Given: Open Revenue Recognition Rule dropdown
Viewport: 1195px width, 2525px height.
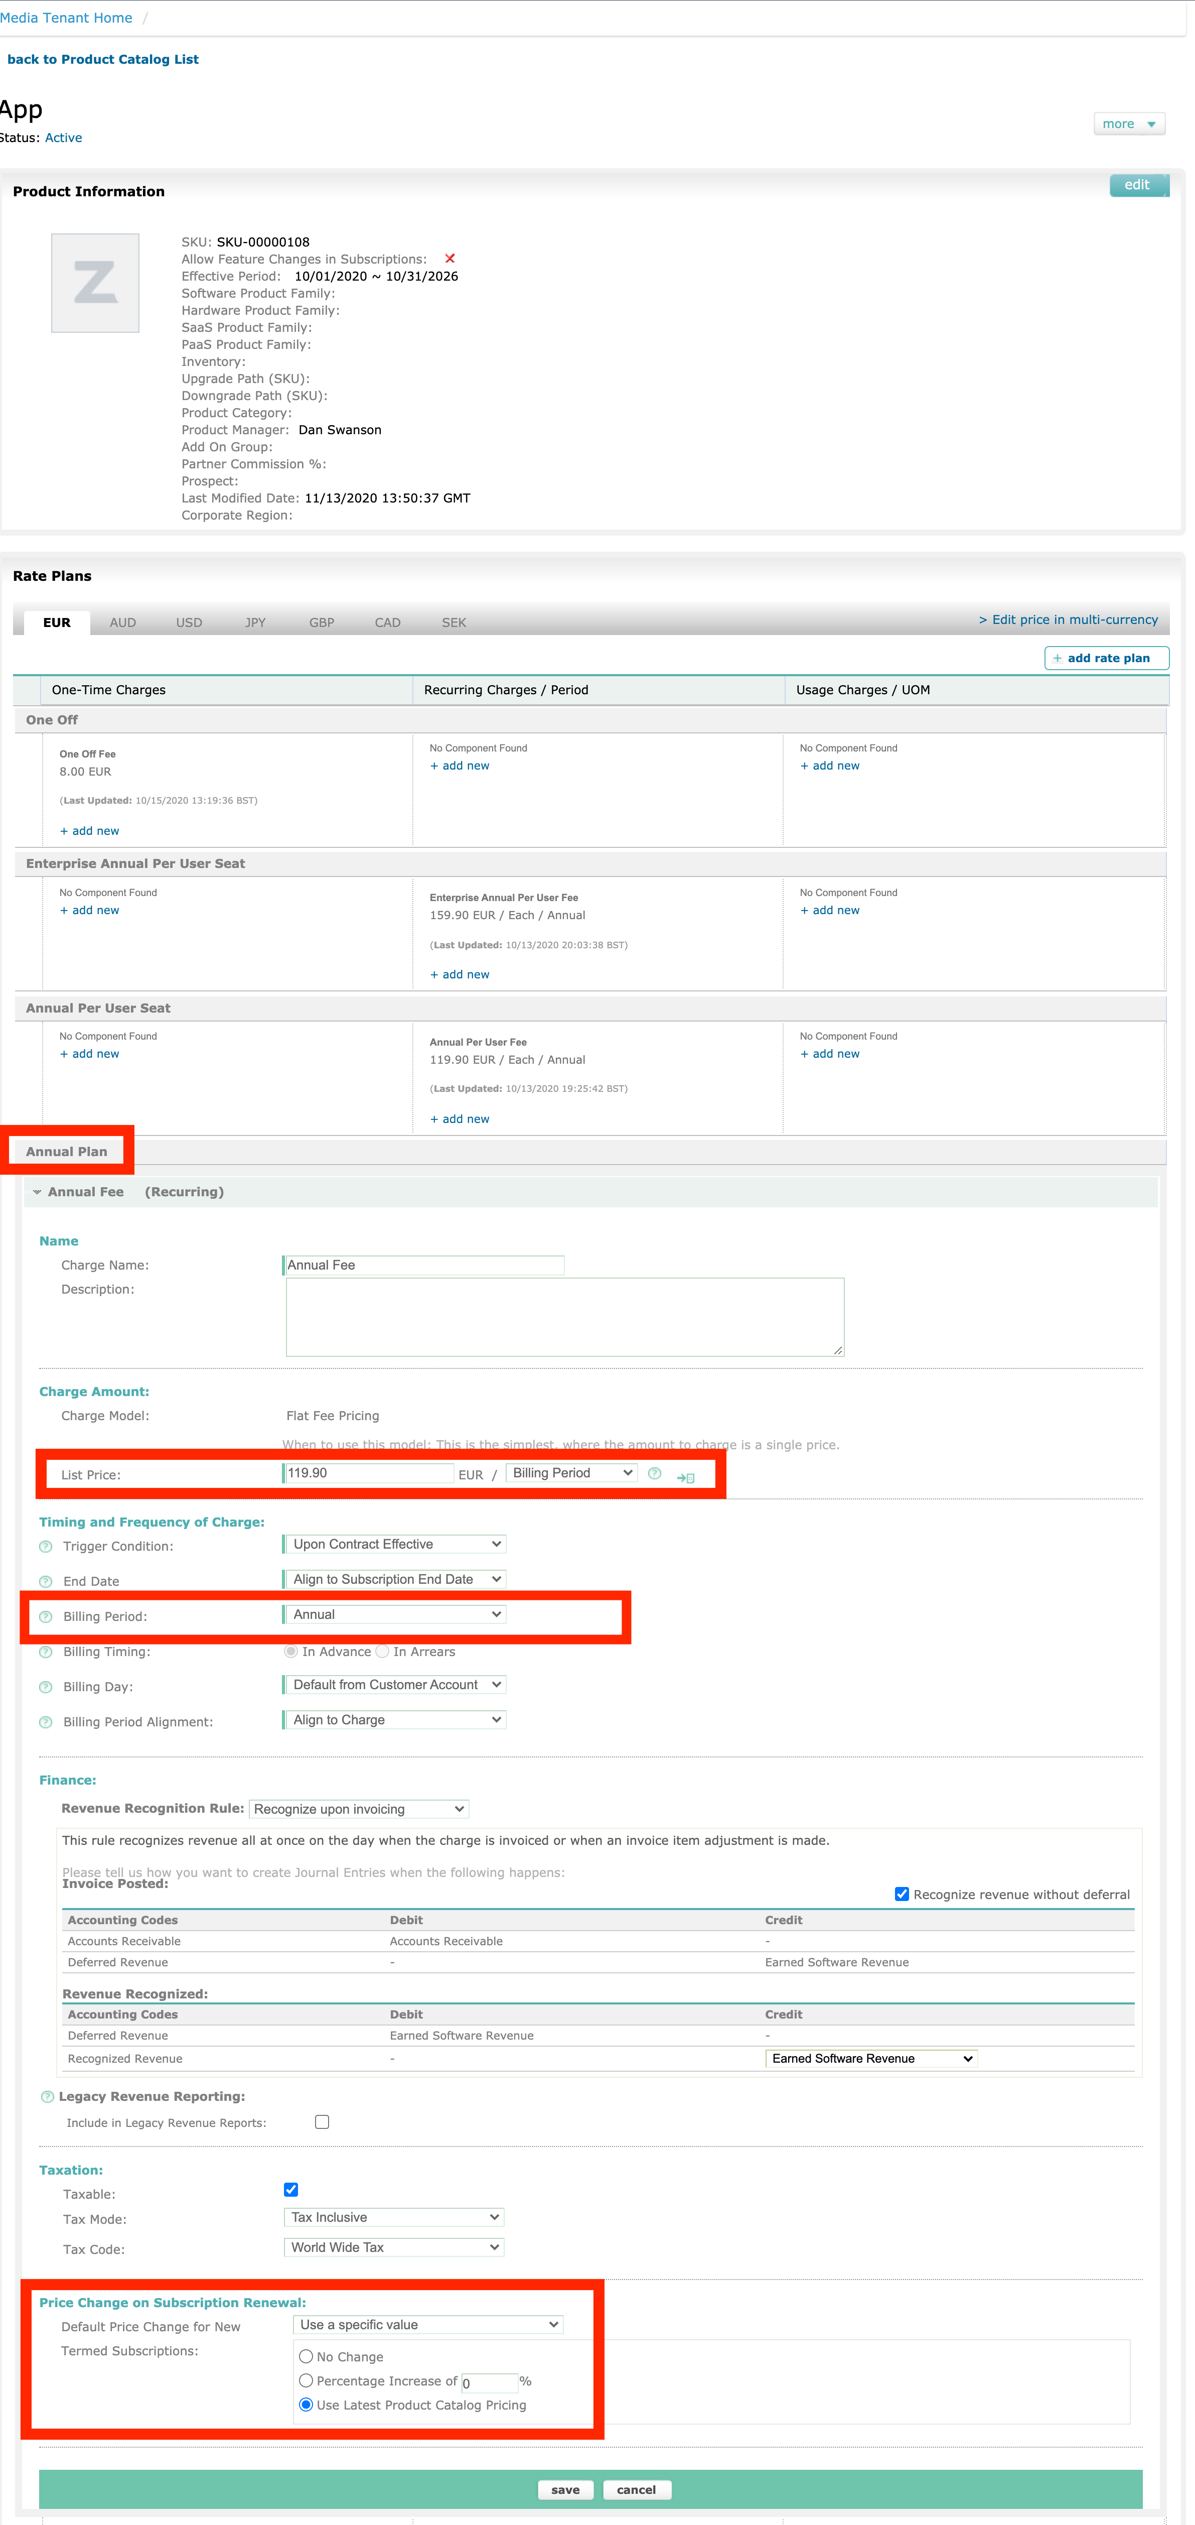Looking at the screenshot, I should (x=360, y=1810).
